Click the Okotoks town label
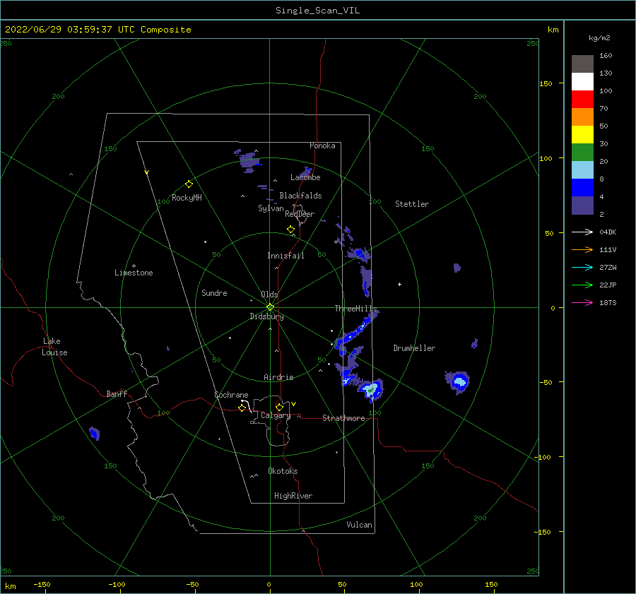The height and width of the screenshot is (594, 636). [283, 471]
